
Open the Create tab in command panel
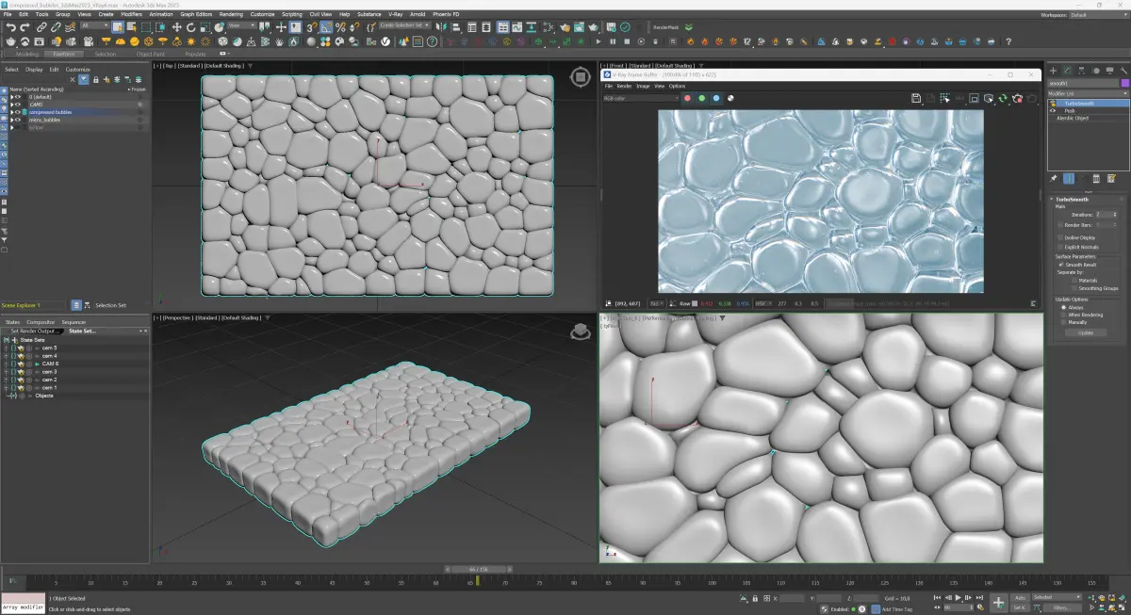1054,71
